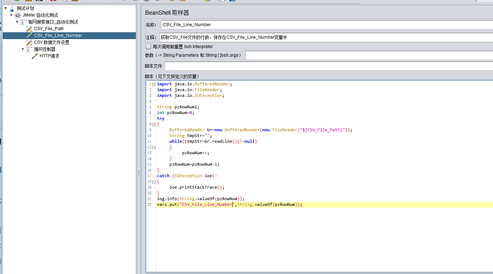Enable 每次调用前重置 bsh.Interpreter checkbox
Viewport: 493px width, 274px height.
point(148,46)
